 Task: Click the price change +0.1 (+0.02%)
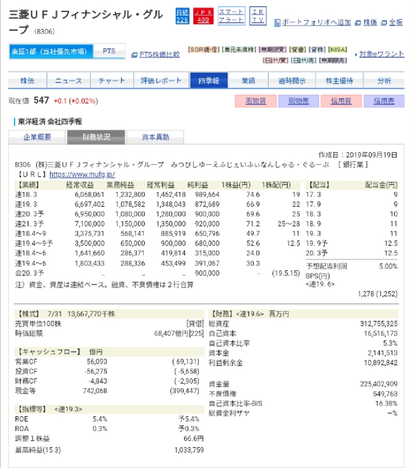pos(76,101)
